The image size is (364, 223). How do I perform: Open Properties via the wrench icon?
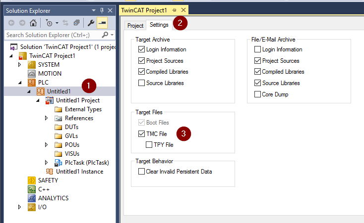pyautogui.click(x=91, y=23)
